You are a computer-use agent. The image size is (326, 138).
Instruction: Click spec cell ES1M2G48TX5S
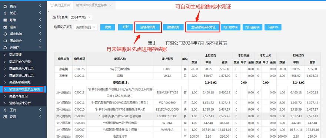click(167, 92)
